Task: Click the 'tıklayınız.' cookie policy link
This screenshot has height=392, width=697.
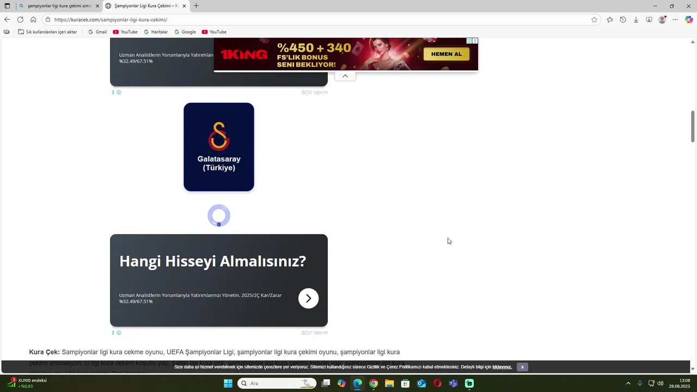Action: [x=502, y=367]
